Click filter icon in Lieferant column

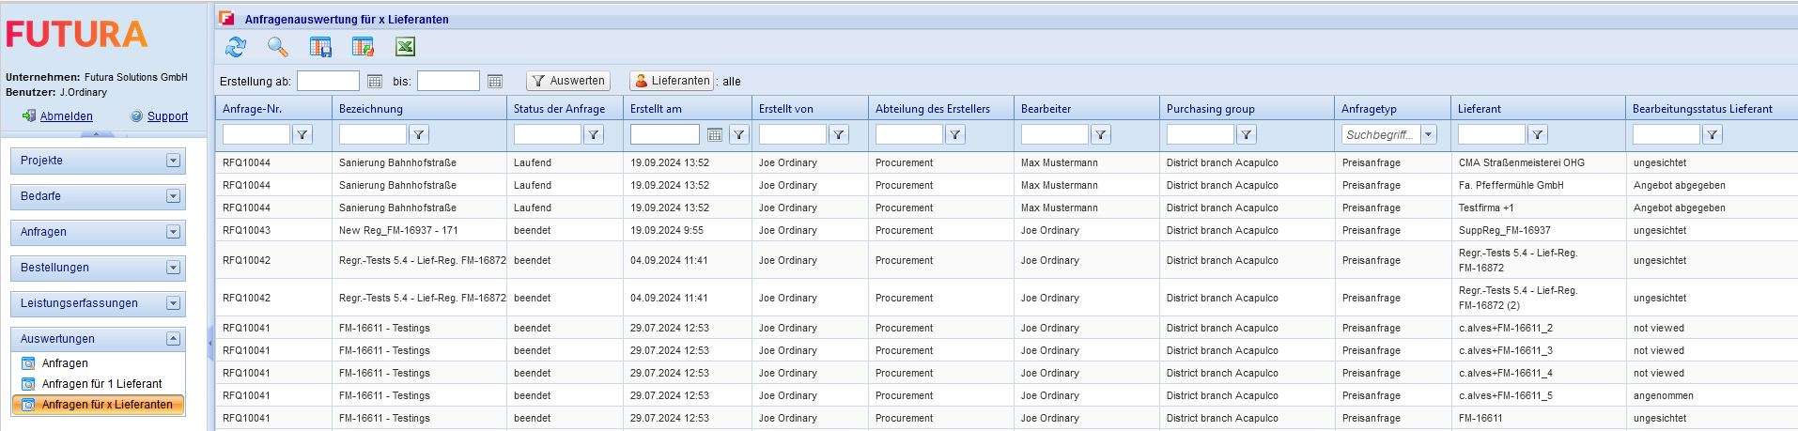click(x=1538, y=135)
